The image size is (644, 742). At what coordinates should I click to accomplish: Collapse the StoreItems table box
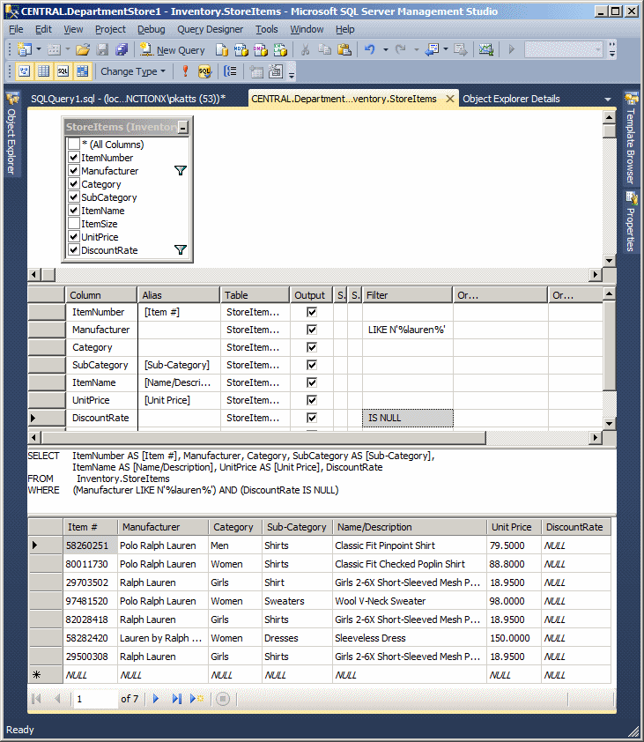[x=183, y=127]
